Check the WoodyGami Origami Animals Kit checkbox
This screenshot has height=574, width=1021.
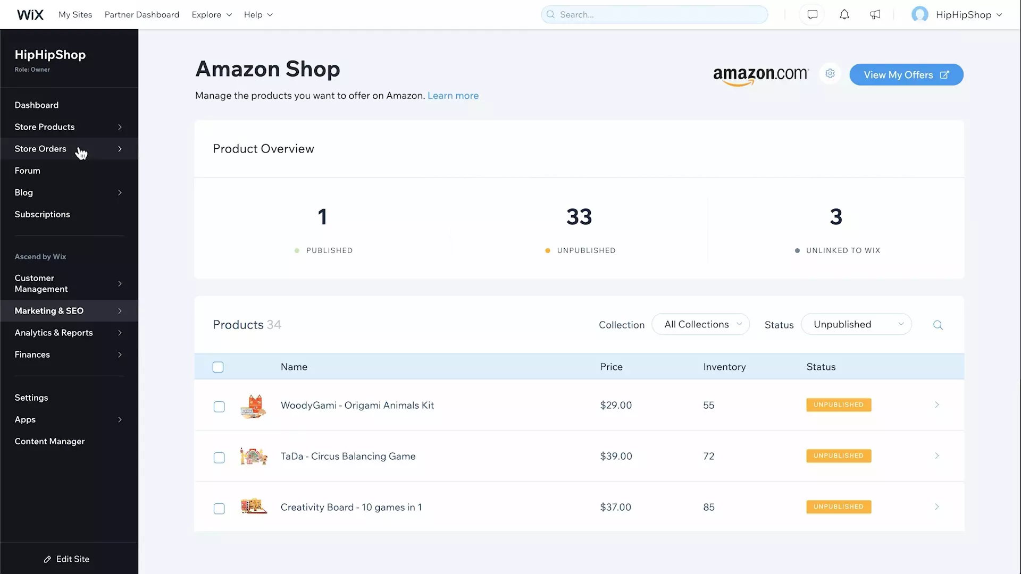pos(219,407)
